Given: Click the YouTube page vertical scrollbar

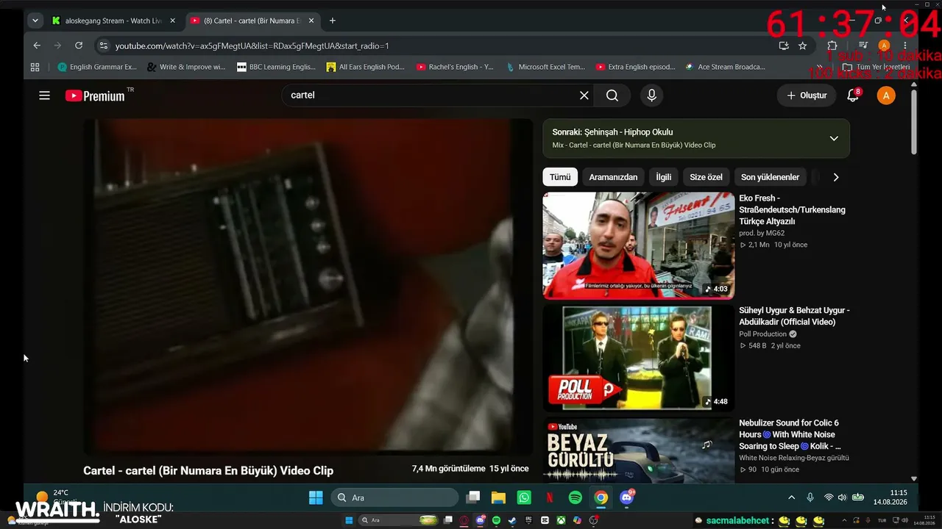Looking at the screenshot, I should pyautogui.click(x=914, y=121).
